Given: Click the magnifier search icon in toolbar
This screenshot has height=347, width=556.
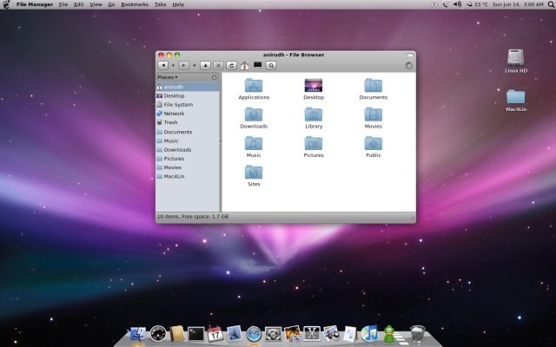Looking at the screenshot, I should pyautogui.click(x=271, y=65).
